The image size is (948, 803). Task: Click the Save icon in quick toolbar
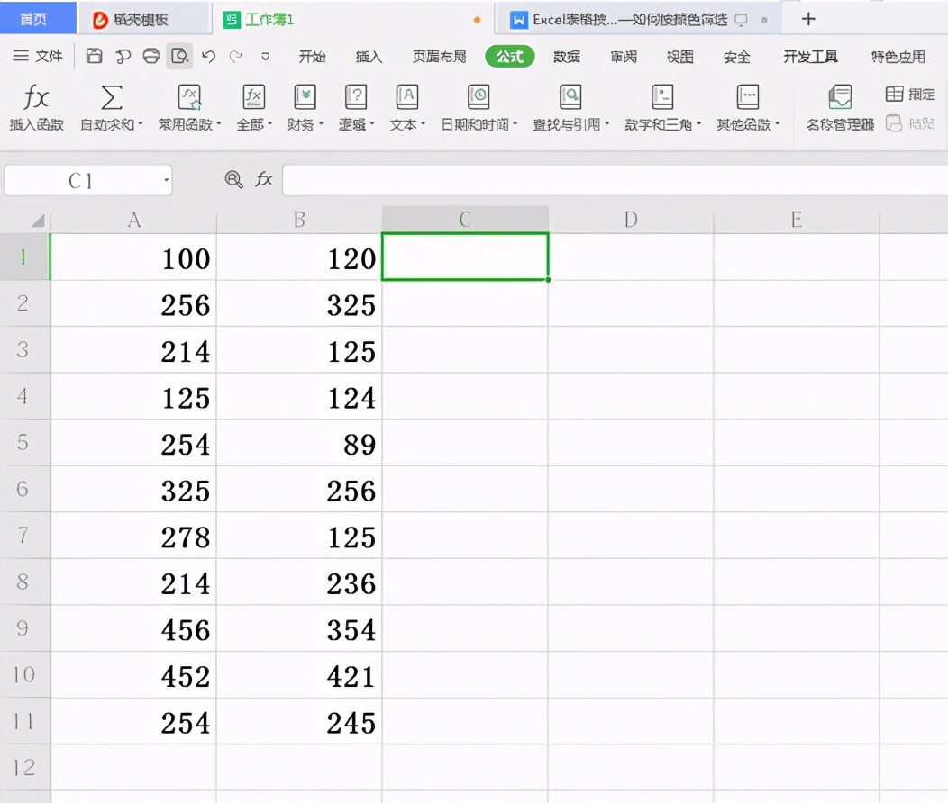(94, 56)
